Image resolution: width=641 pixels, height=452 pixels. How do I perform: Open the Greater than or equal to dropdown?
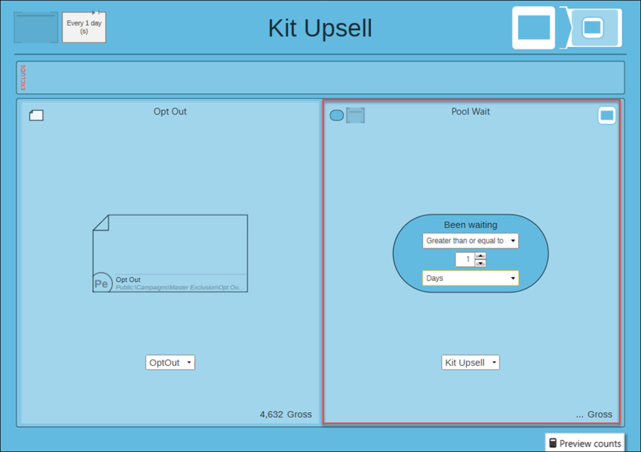470,240
